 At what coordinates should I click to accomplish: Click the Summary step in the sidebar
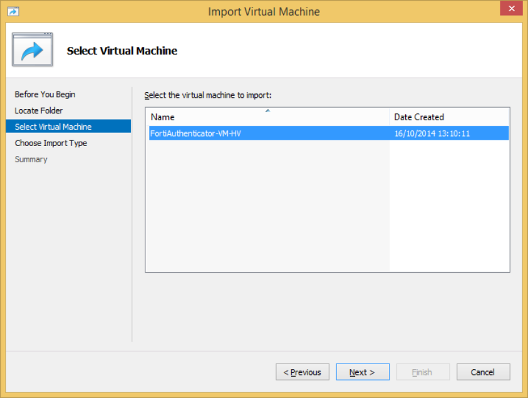[x=31, y=159]
